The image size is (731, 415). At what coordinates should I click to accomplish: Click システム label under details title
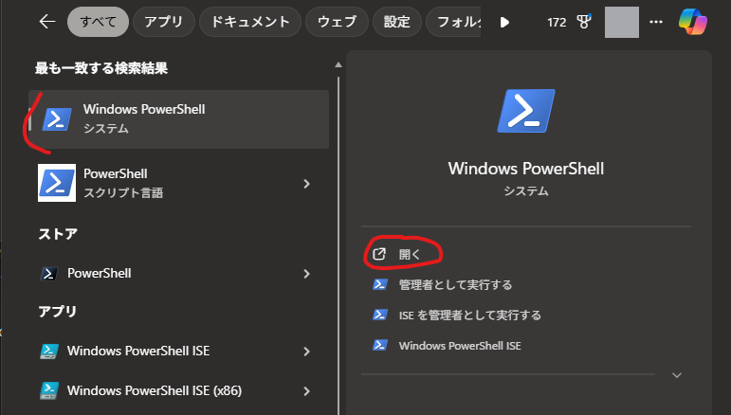[526, 191]
